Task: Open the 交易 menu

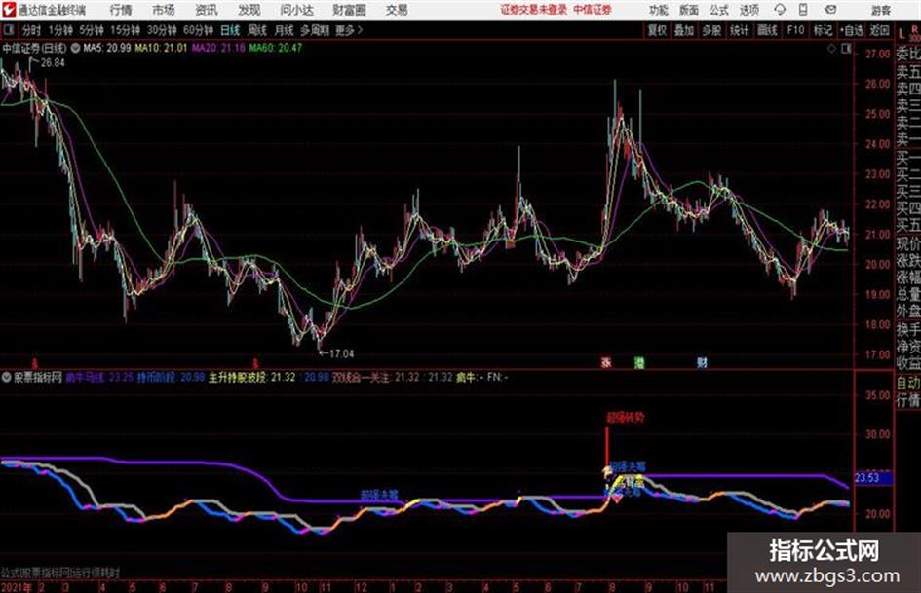Action: click(397, 10)
